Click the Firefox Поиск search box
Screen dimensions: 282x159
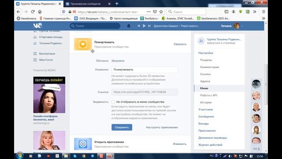point(186,12)
